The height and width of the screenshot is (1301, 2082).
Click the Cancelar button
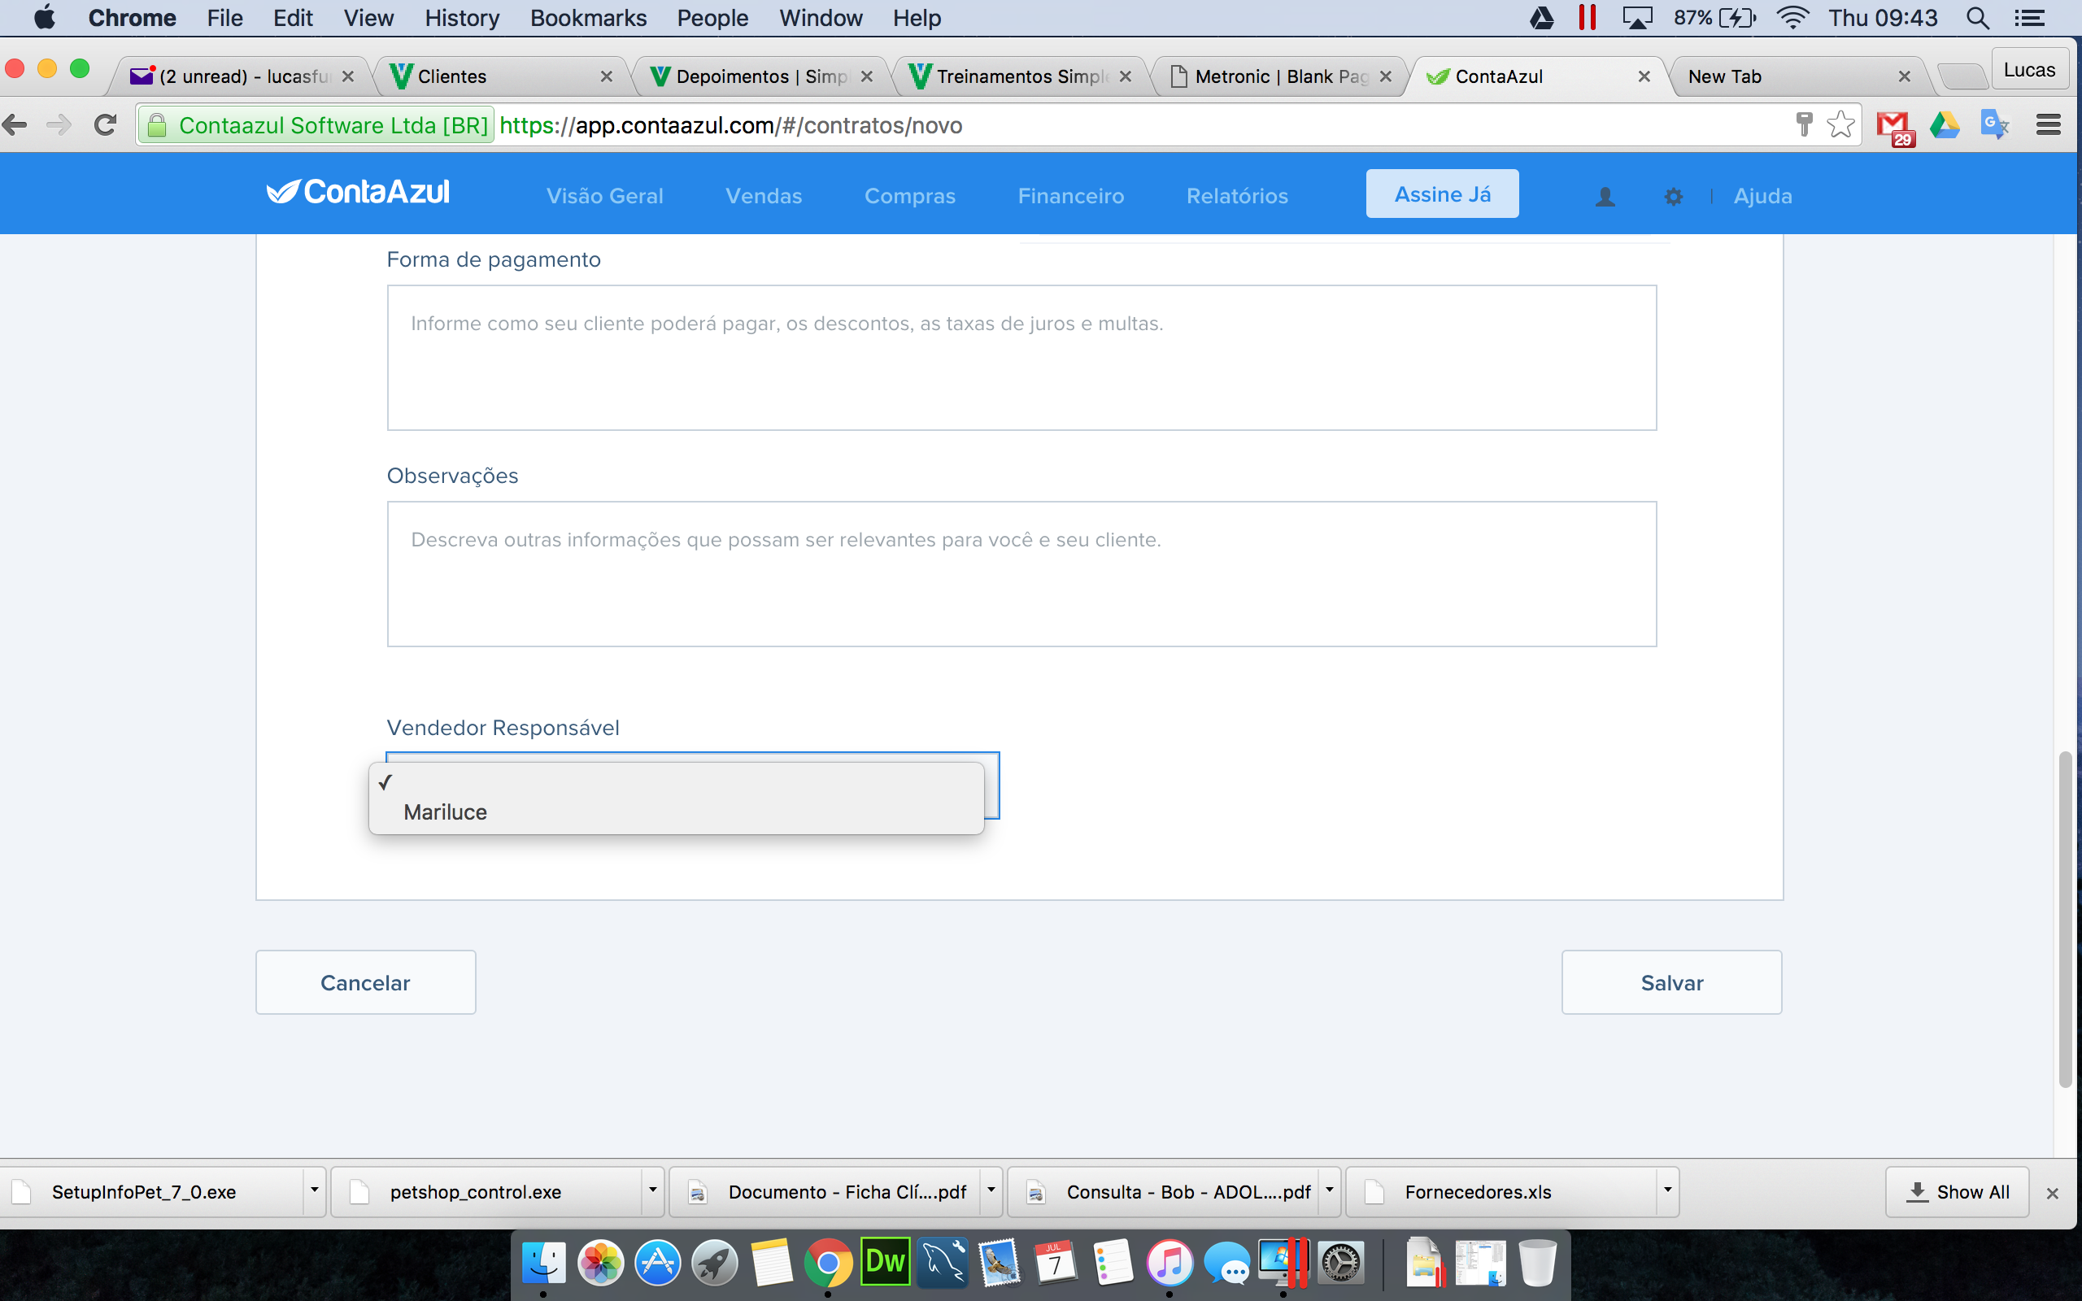pos(366,981)
